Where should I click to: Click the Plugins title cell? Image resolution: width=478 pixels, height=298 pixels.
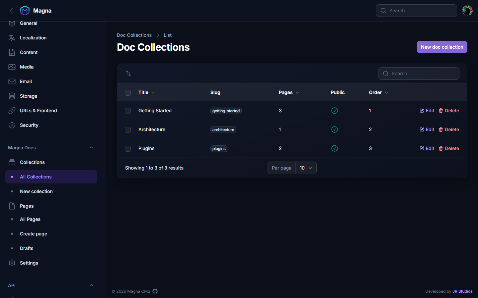click(146, 148)
